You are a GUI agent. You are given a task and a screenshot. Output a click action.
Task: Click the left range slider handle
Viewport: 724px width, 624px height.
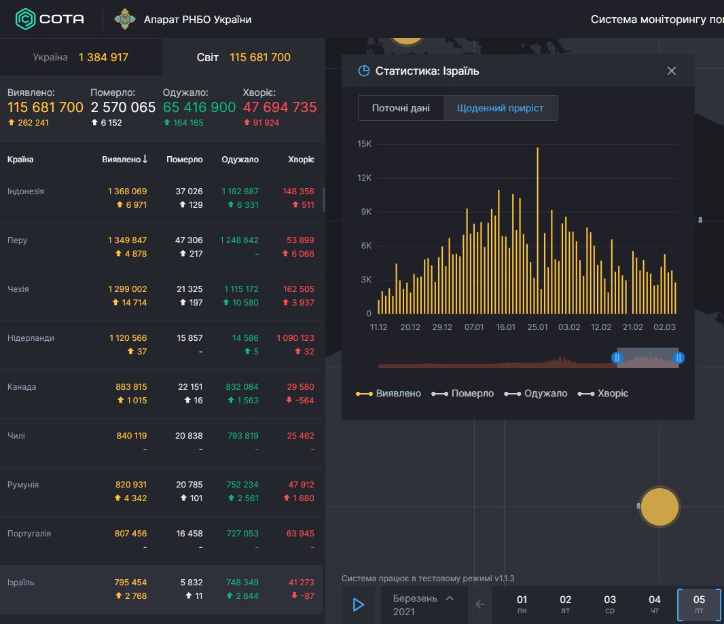pyautogui.click(x=617, y=358)
